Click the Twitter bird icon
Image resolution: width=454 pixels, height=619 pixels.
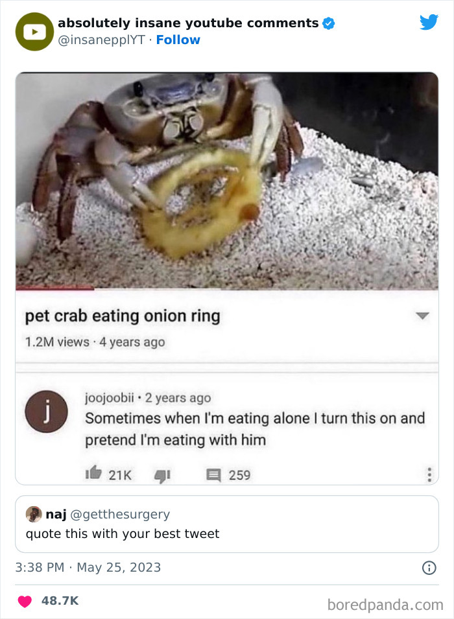click(x=429, y=21)
